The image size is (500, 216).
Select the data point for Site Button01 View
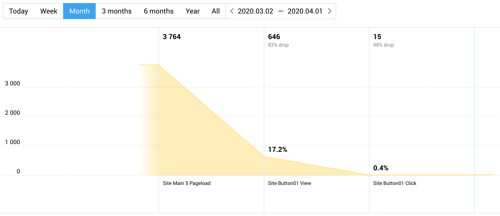pyautogui.click(x=264, y=157)
